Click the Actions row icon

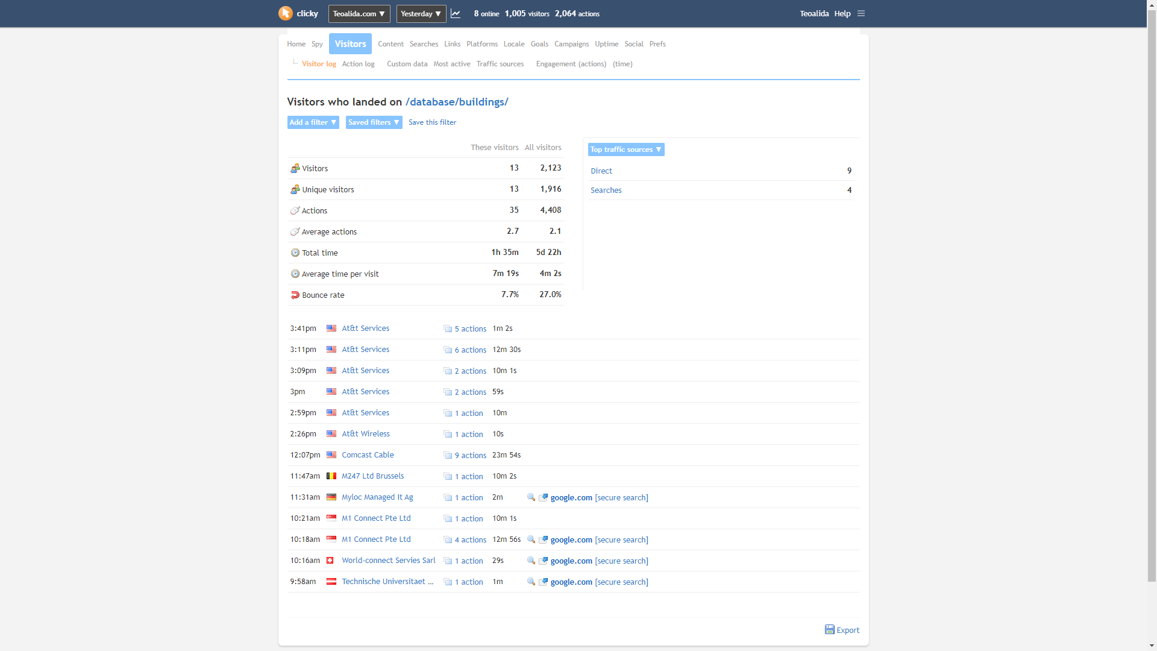(295, 210)
